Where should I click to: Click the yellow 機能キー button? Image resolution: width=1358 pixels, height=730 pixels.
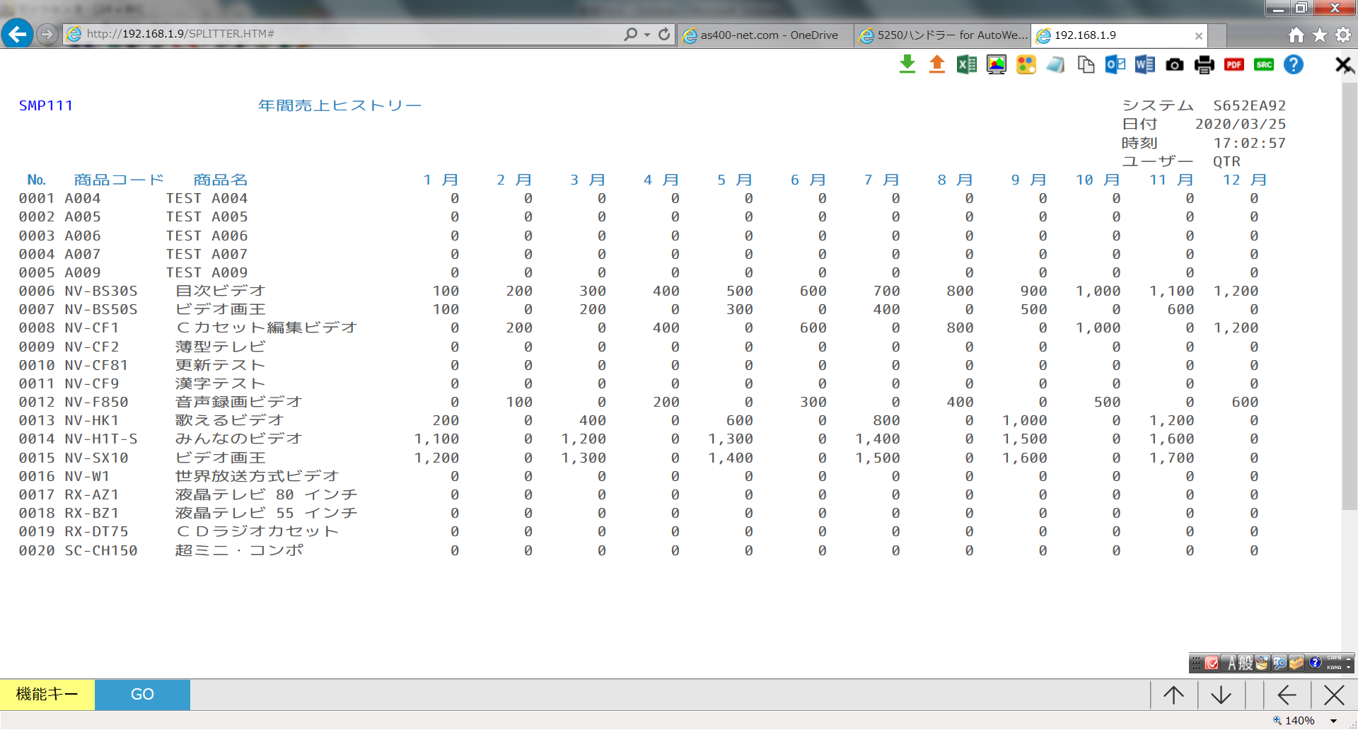(x=47, y=695)
